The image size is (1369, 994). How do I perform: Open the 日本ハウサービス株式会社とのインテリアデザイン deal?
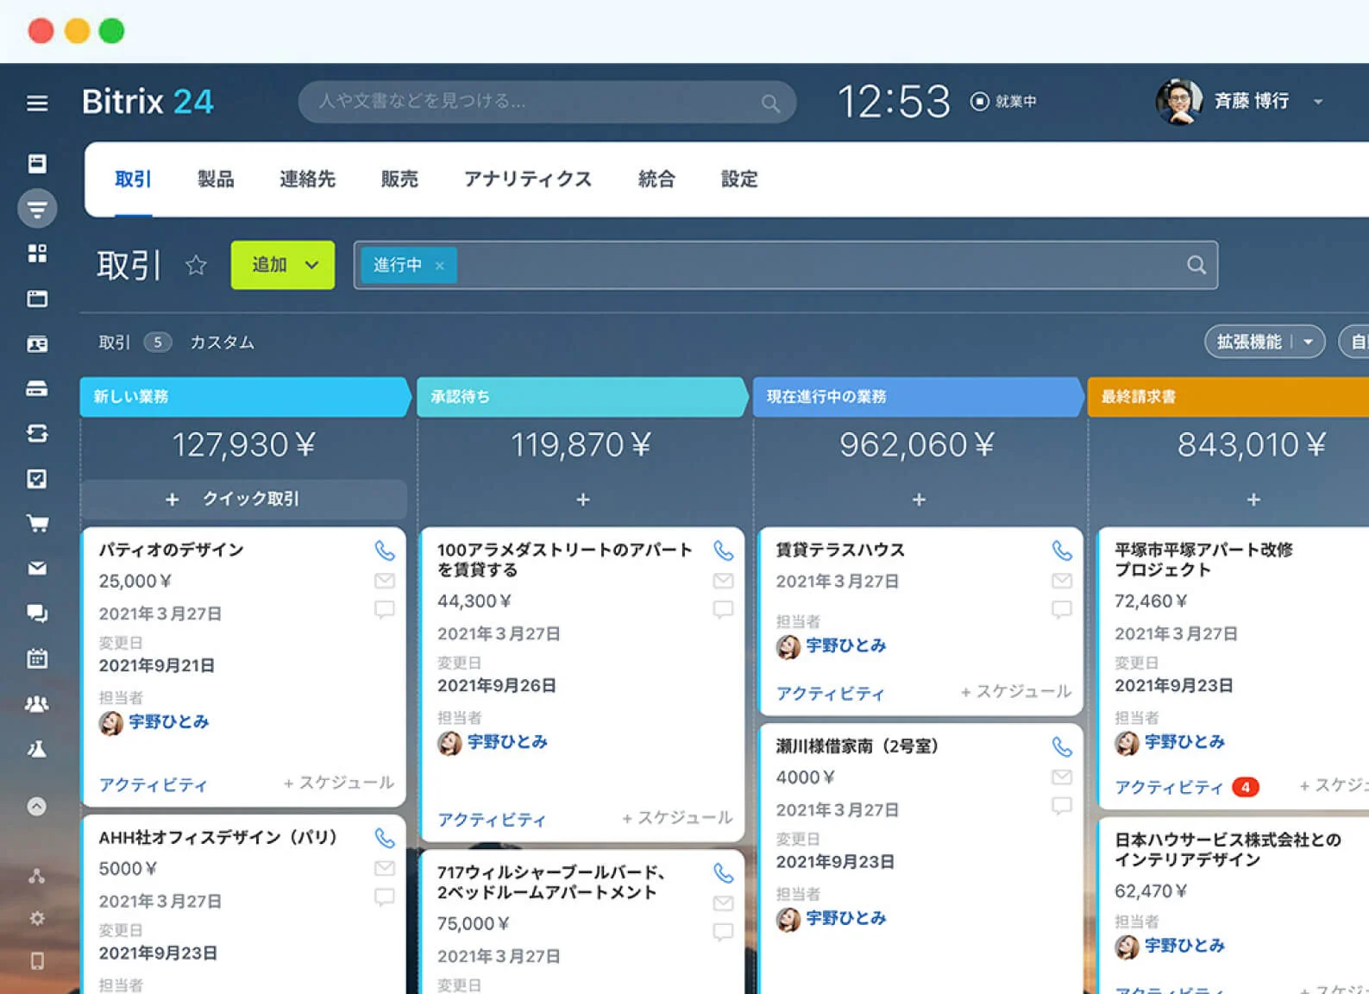click(x=1228, y=850)
